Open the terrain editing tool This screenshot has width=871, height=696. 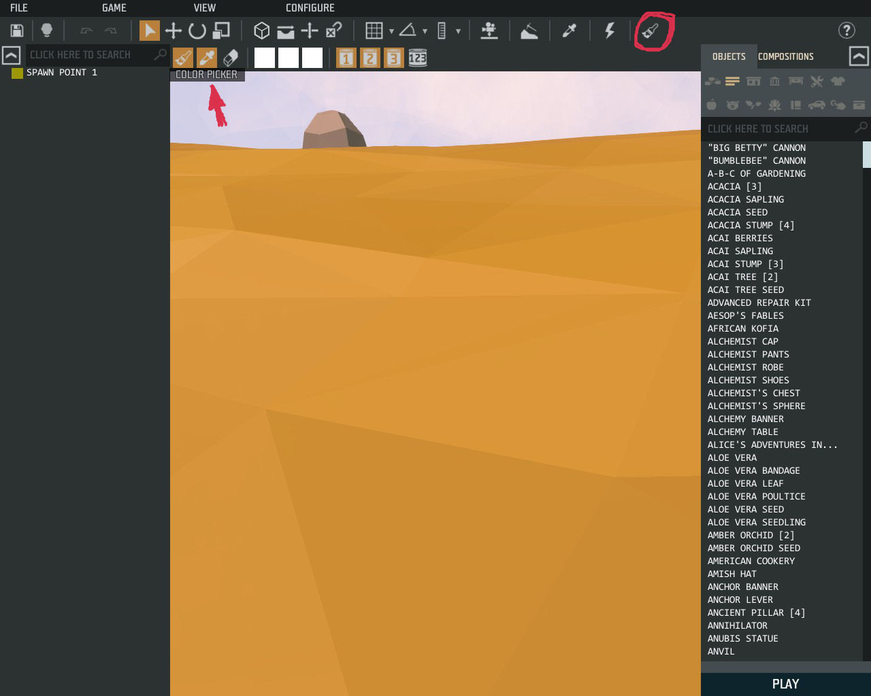tap(529, 31)
